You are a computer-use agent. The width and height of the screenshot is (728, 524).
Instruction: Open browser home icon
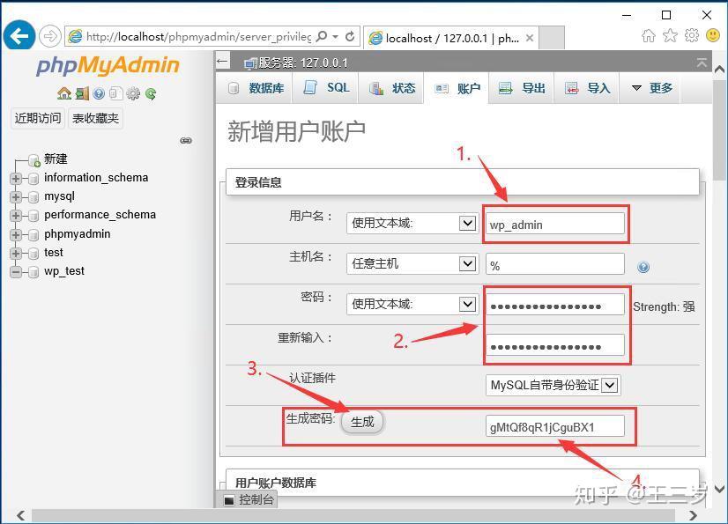tap(648, 35)
